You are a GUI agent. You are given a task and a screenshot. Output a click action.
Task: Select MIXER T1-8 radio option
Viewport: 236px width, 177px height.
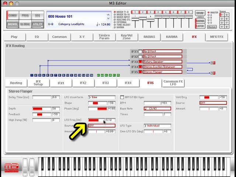[115, 12]
